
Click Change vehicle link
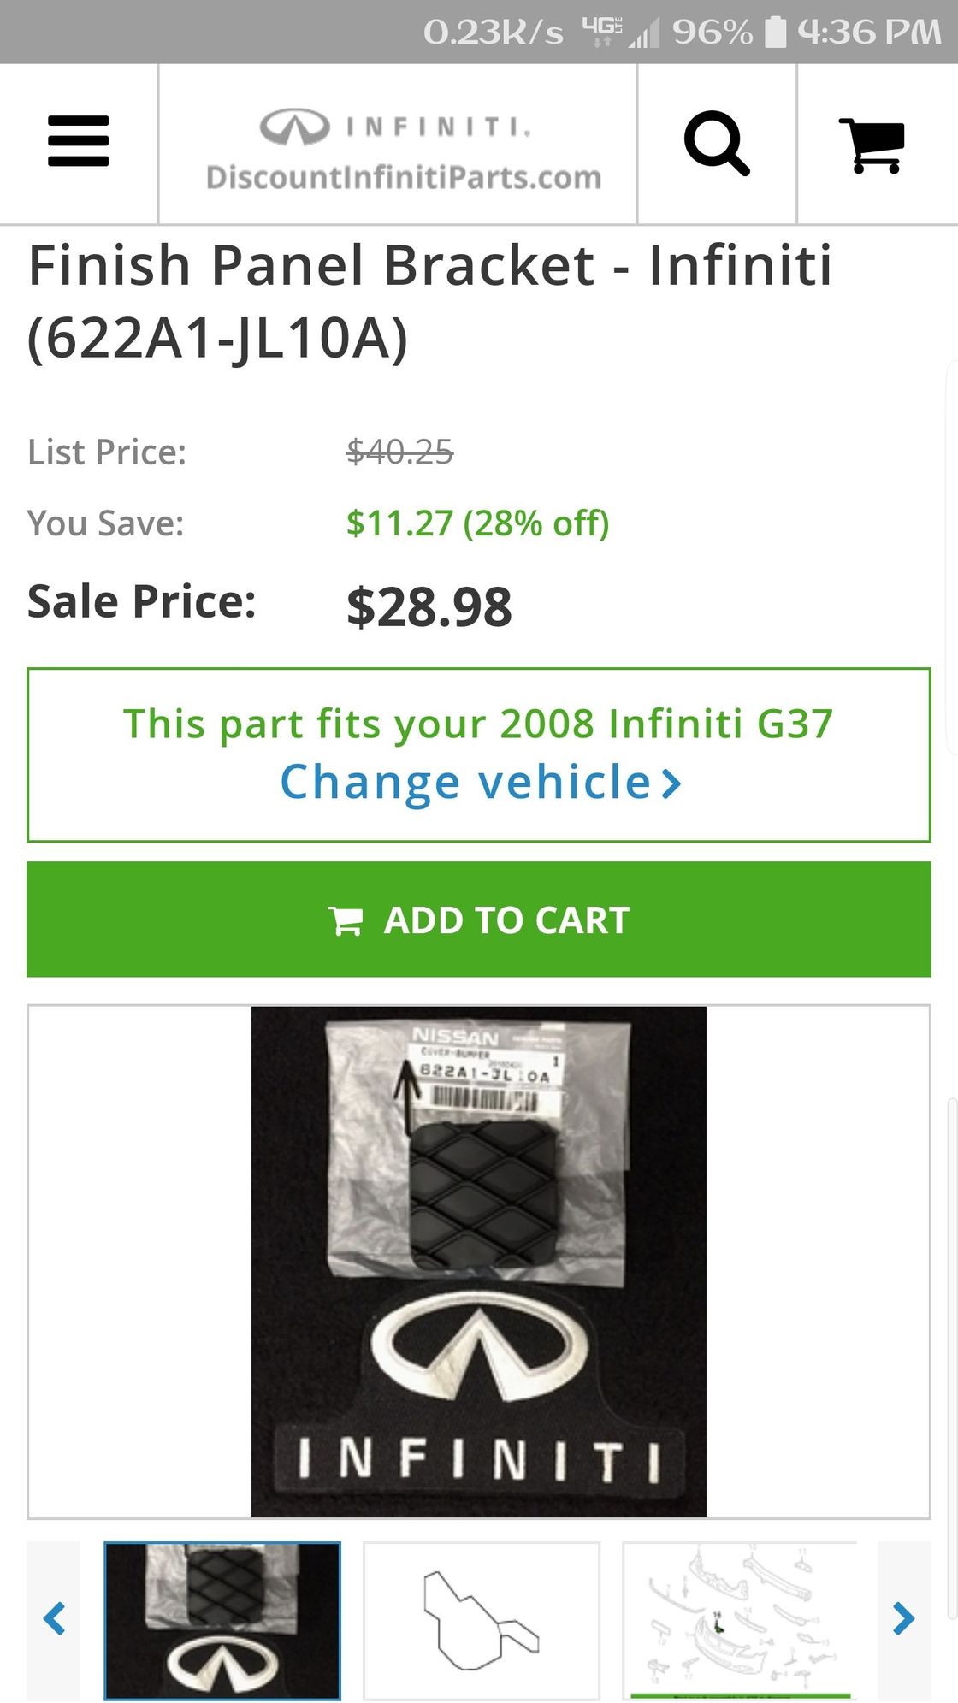(480, 783)
